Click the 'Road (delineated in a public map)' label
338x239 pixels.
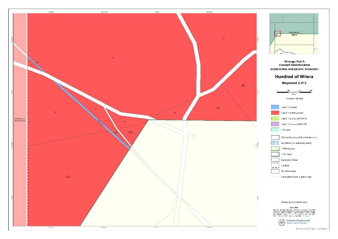(296, 177)
